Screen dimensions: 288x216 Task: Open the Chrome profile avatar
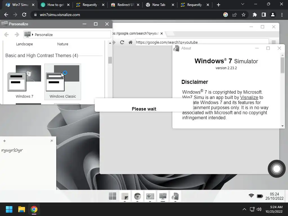pos(273,15)
